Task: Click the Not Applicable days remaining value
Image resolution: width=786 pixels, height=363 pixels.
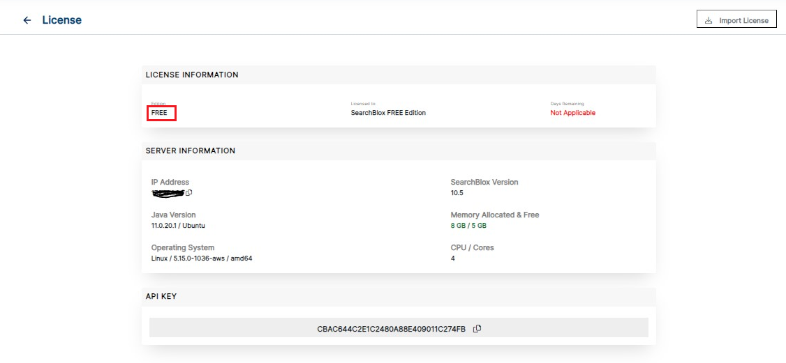Action: (573, 113)
